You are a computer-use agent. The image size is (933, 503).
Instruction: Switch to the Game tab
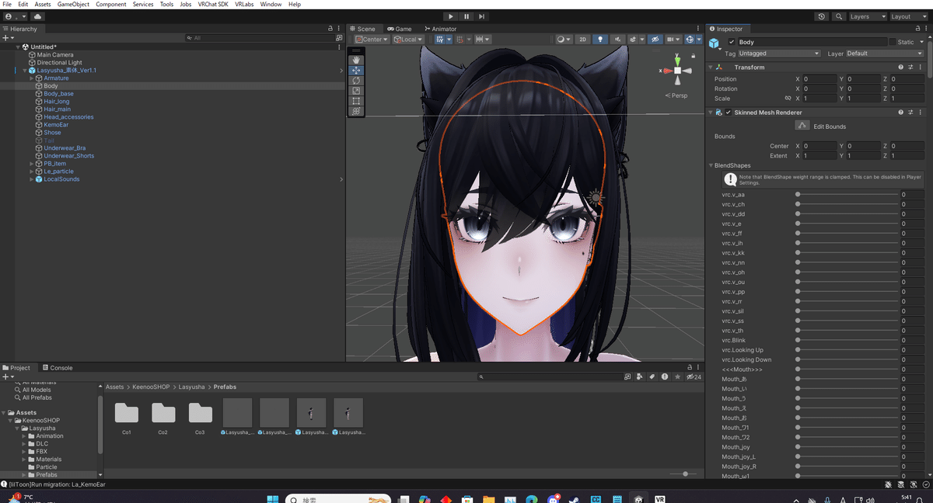pos(400,29)
